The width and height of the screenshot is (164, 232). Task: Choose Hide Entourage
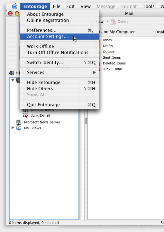(x=60, y=82)
